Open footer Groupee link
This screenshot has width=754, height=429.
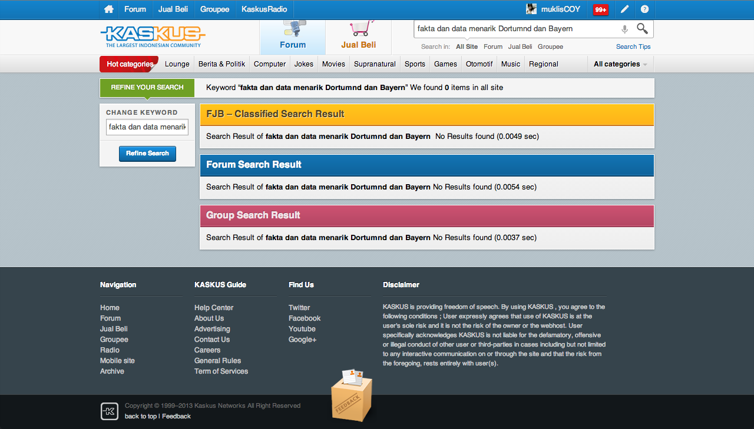click(114, 340)
